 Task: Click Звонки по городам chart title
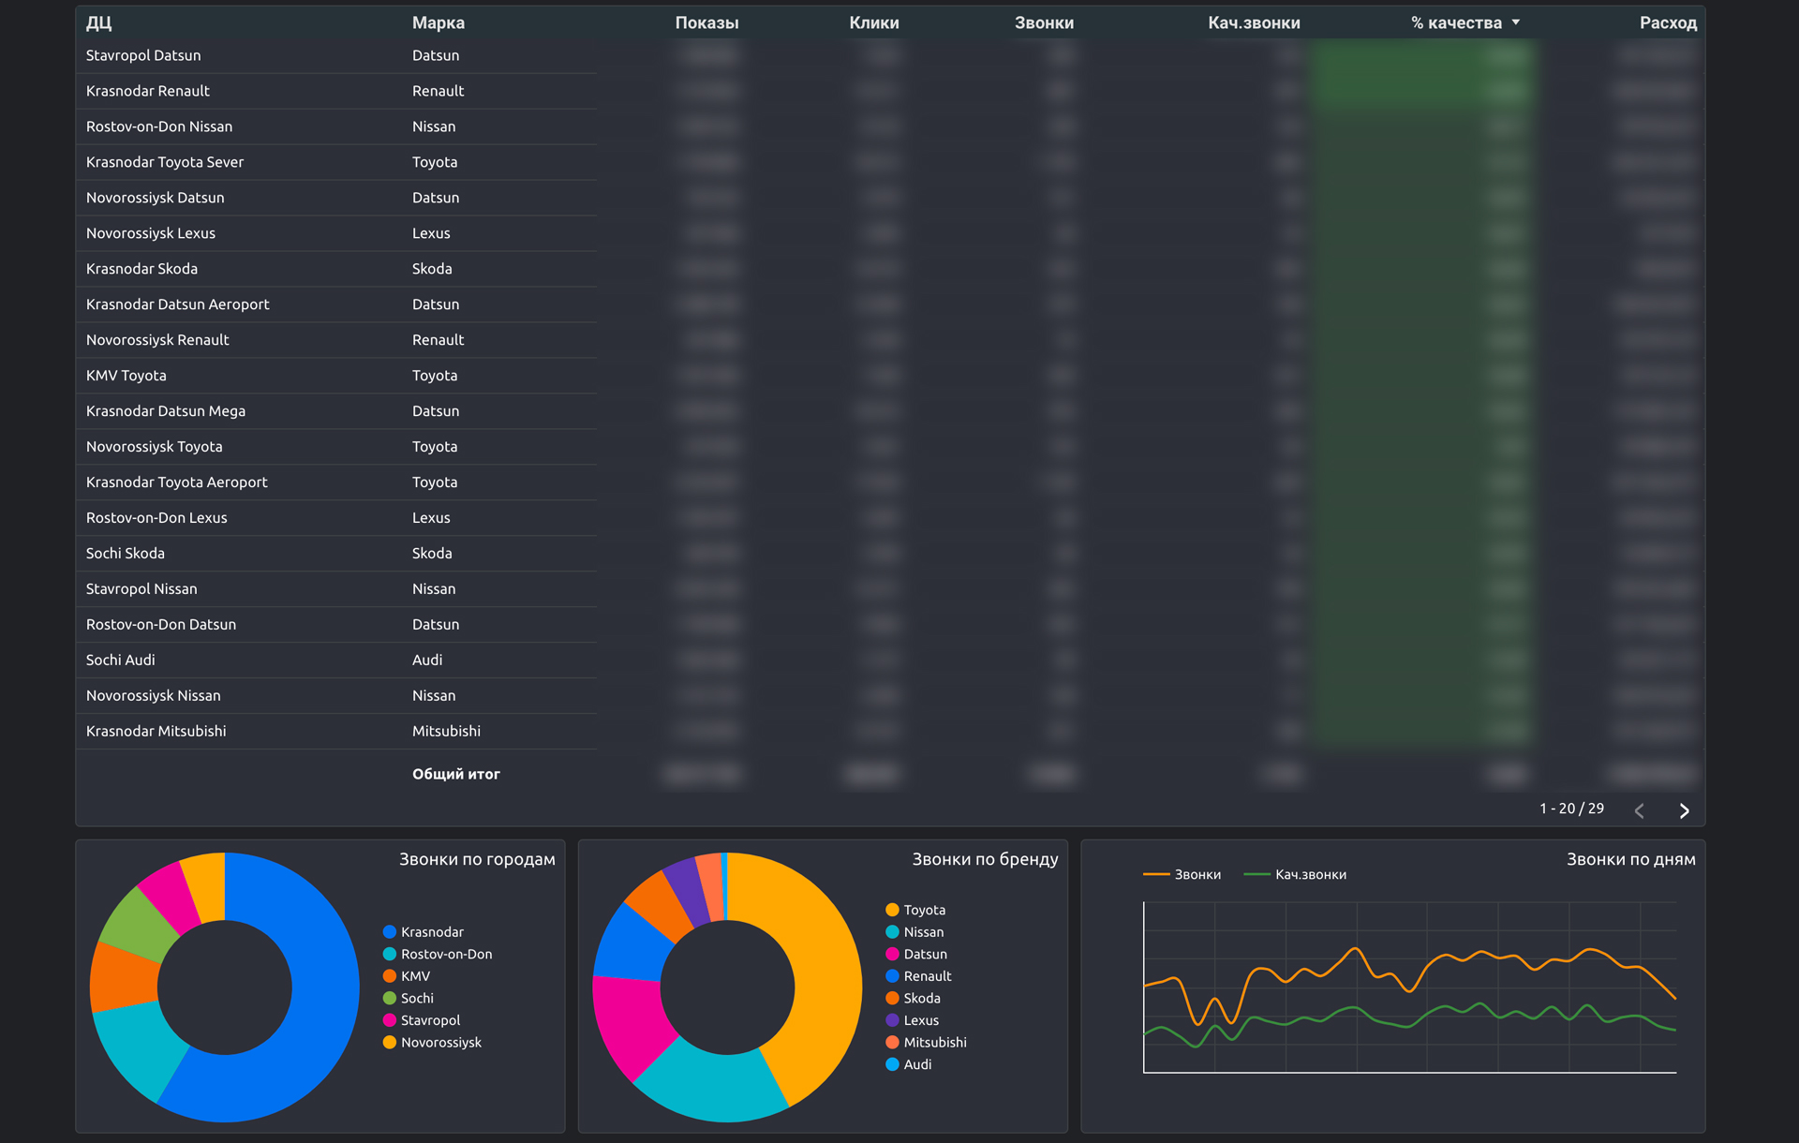pyautogui.click(x=477, y=860)
